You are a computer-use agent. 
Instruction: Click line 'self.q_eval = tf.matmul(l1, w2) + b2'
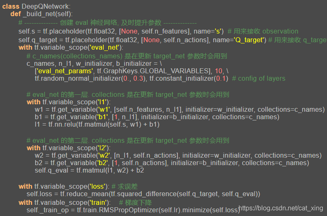point(89,170)
